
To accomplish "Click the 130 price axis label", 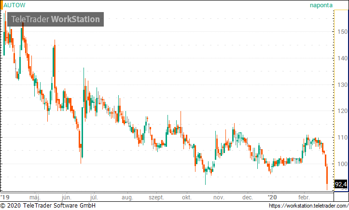I will coord(342,84).
